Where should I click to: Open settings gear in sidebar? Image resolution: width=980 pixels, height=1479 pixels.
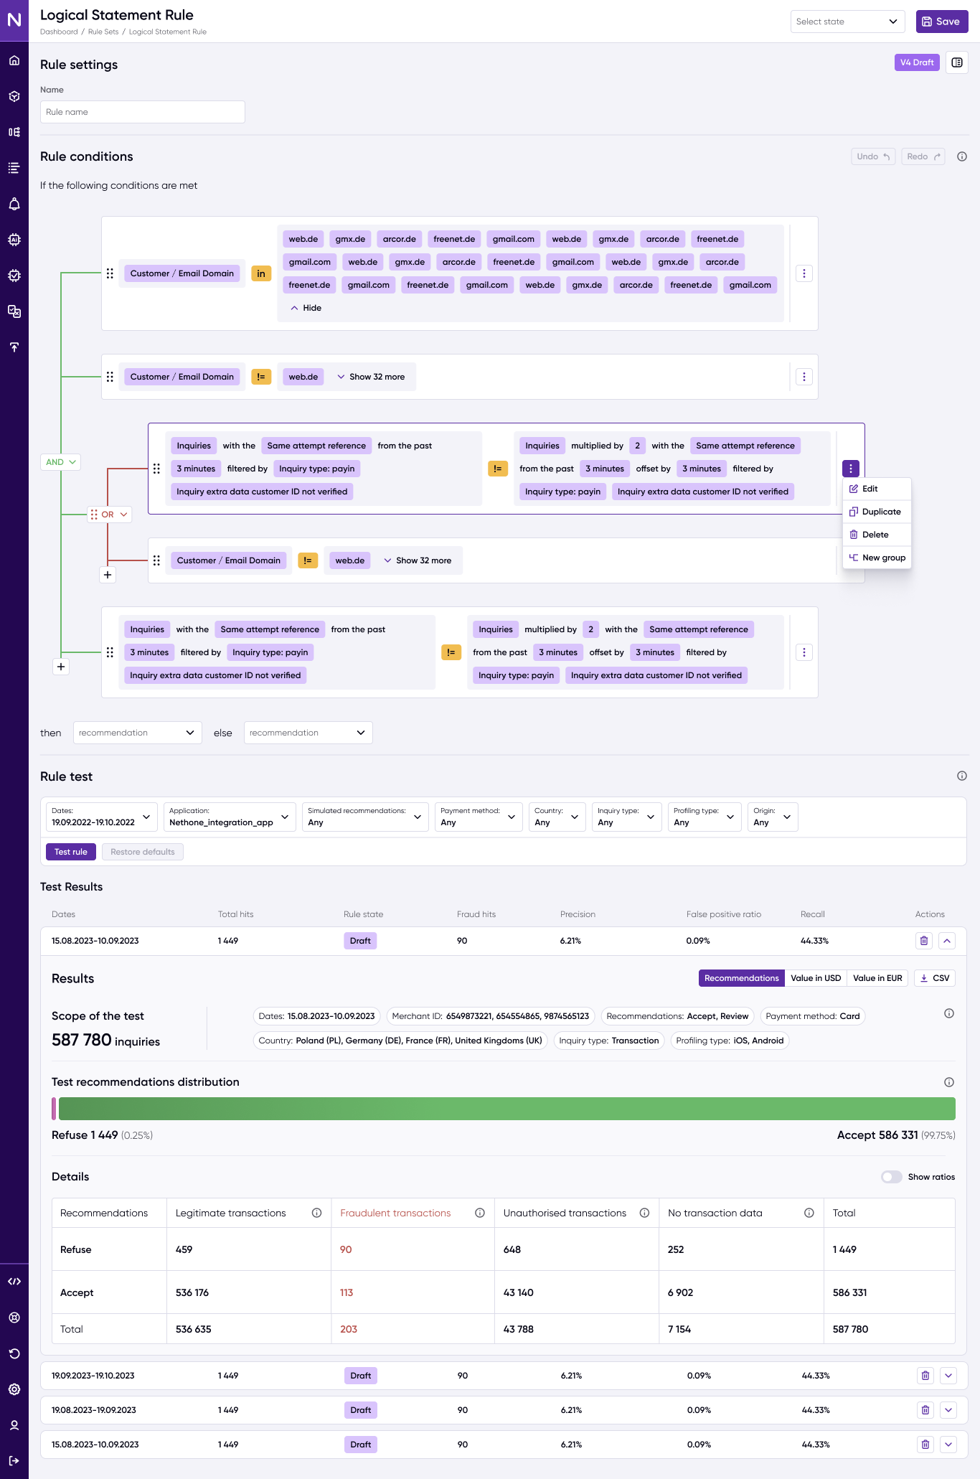coord(14,1389)
